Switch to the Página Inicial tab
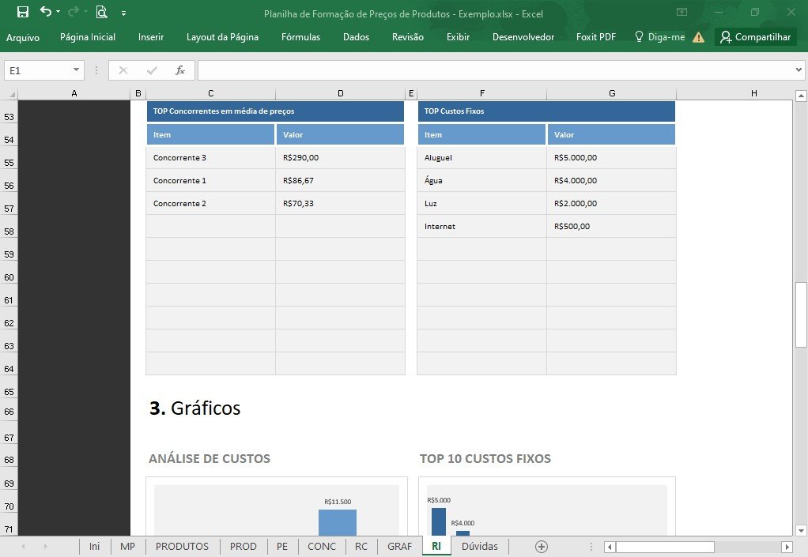Screen dimensions: 808x557 tap(88, 37)
